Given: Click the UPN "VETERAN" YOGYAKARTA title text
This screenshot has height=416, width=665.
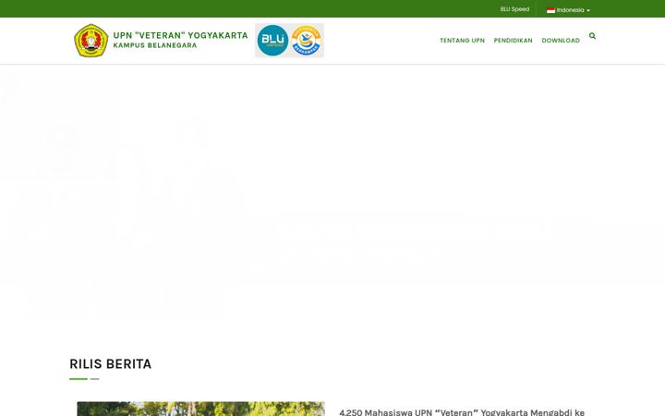Looking at the screenshot, I should 180,35.
